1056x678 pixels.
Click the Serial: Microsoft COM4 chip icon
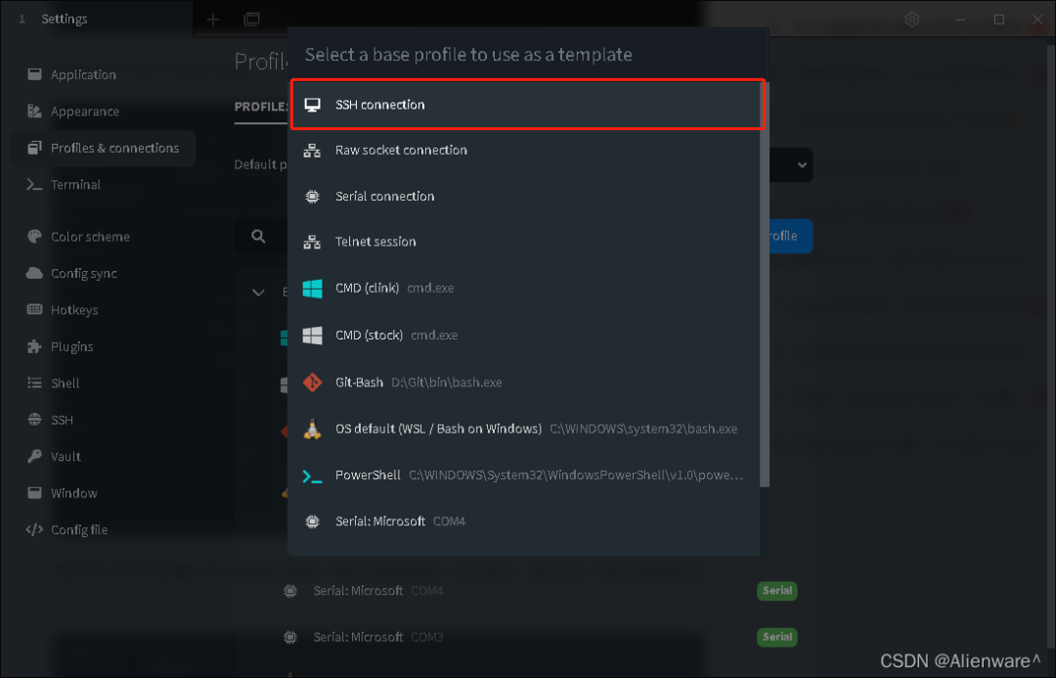coord(312,521)
